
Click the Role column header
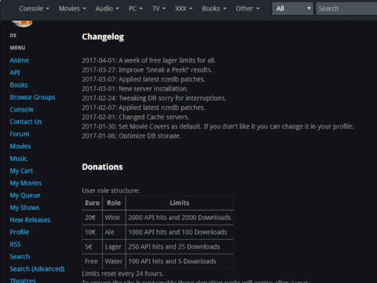point(114,203)
